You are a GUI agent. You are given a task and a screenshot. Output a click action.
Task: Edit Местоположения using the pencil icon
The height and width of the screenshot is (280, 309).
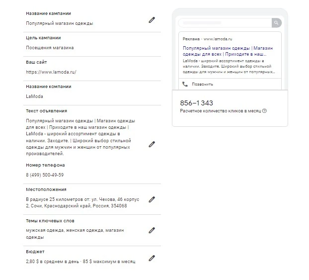tap(152, 199)
